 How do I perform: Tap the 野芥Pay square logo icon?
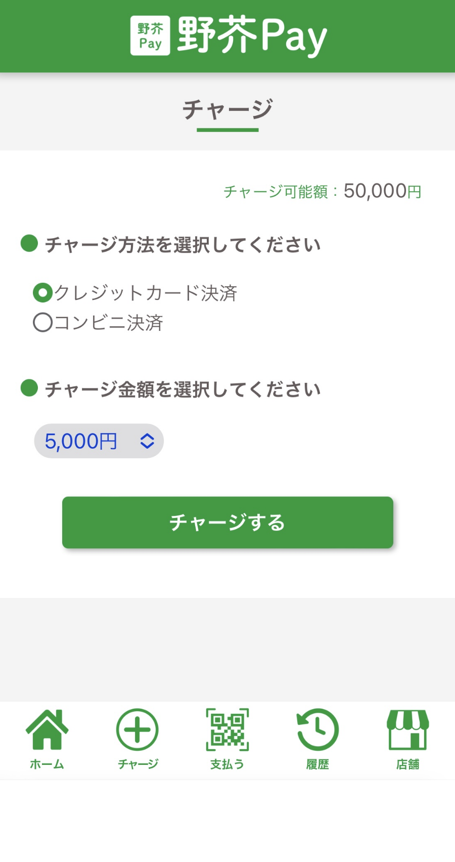click(150, 35)
